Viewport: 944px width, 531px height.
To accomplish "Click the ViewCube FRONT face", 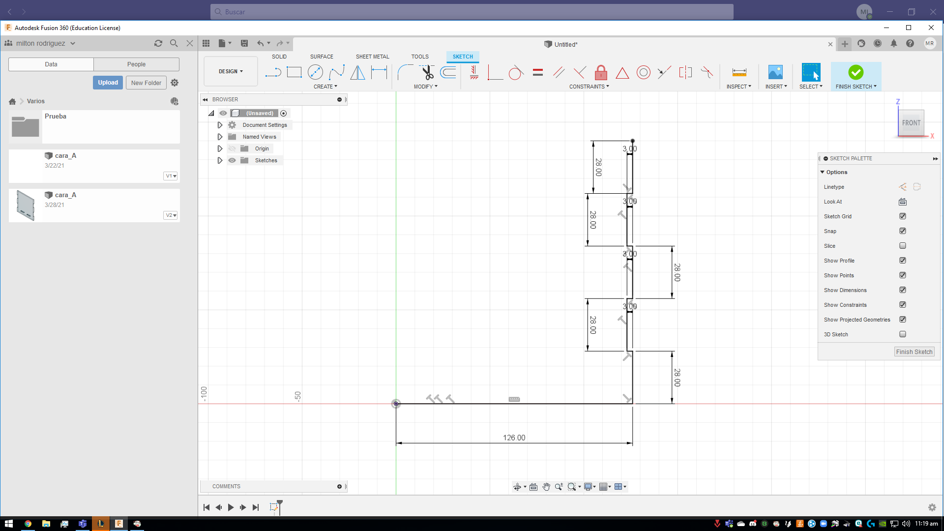I will (911, 123).
